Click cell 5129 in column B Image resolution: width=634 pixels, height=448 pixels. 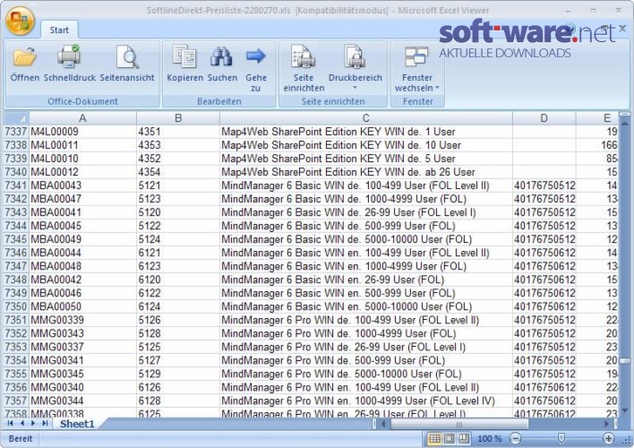click(x=178, y=374)
